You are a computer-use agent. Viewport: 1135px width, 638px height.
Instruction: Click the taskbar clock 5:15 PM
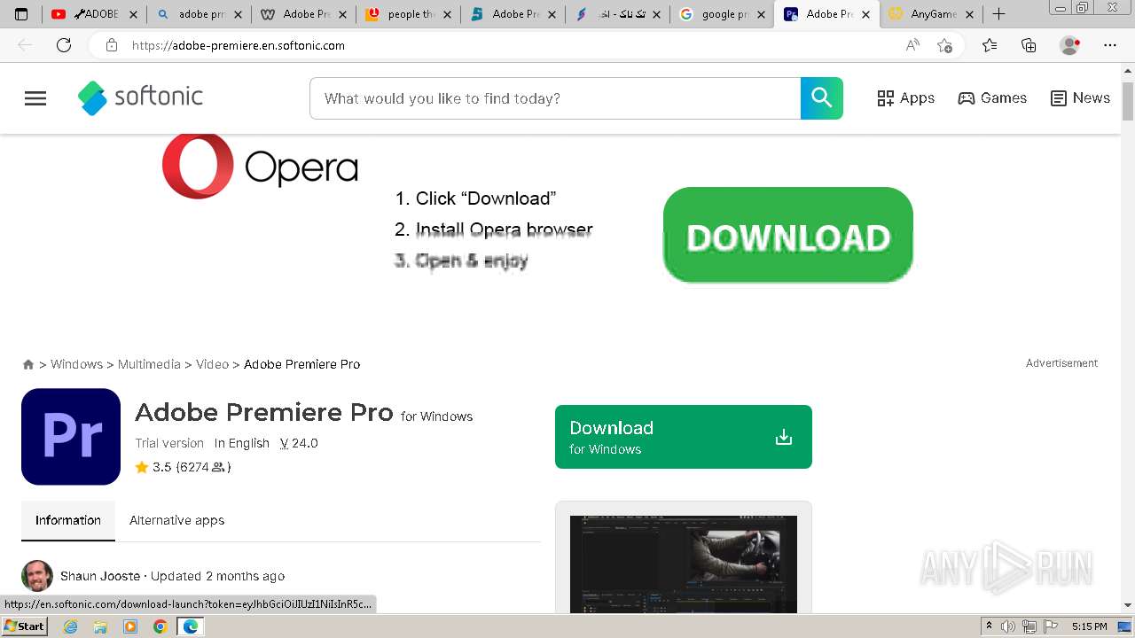[1089, 626]
